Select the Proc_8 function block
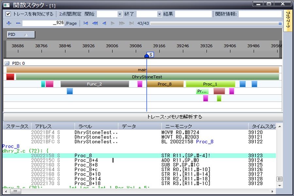The height and width of the screenshot is (196, 294). coord(165,84)
